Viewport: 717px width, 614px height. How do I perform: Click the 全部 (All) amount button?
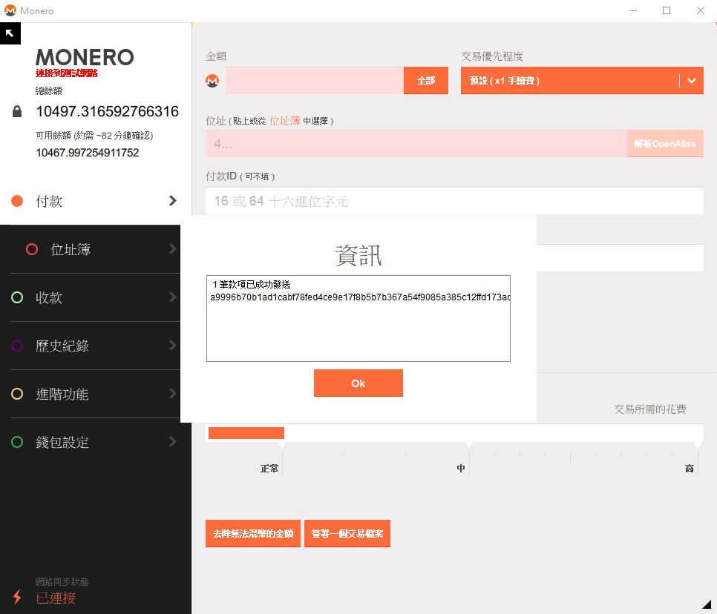pos(426,80)
